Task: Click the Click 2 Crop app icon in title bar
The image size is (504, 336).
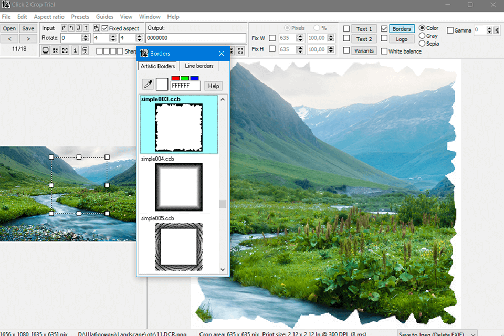Action: [6, 5]
